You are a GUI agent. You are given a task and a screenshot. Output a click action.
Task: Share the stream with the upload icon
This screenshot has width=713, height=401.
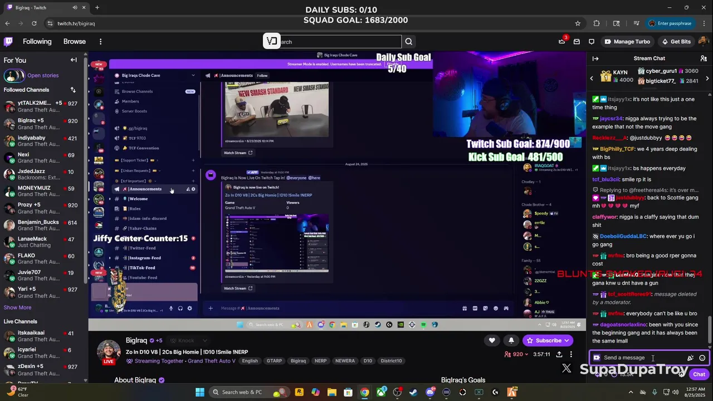pos(559,354)
